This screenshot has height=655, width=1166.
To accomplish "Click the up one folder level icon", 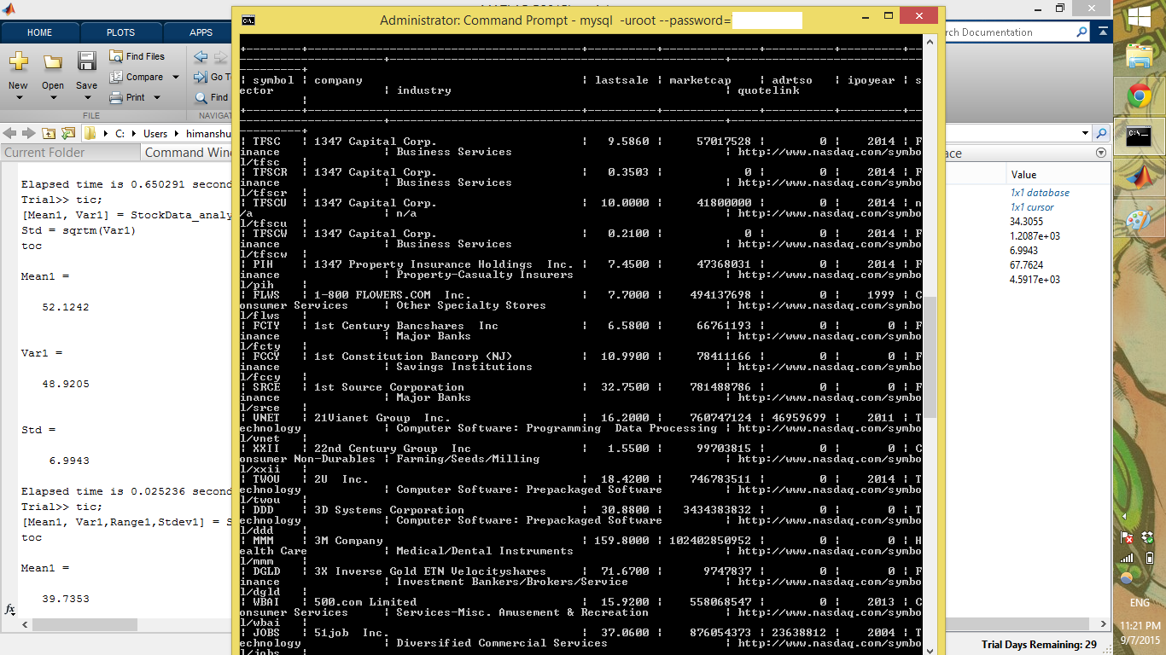I will coord(48,134).
